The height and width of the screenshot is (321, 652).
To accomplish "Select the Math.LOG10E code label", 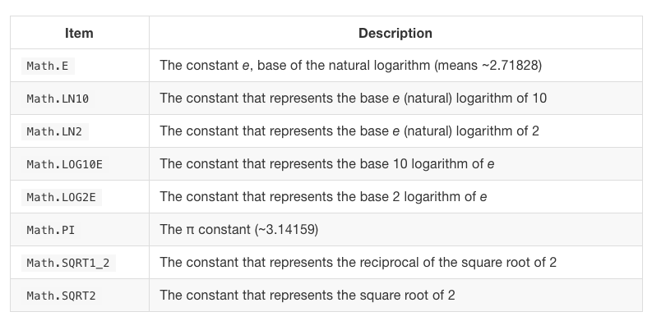I will pyautogui.click(x=64, y=164).
